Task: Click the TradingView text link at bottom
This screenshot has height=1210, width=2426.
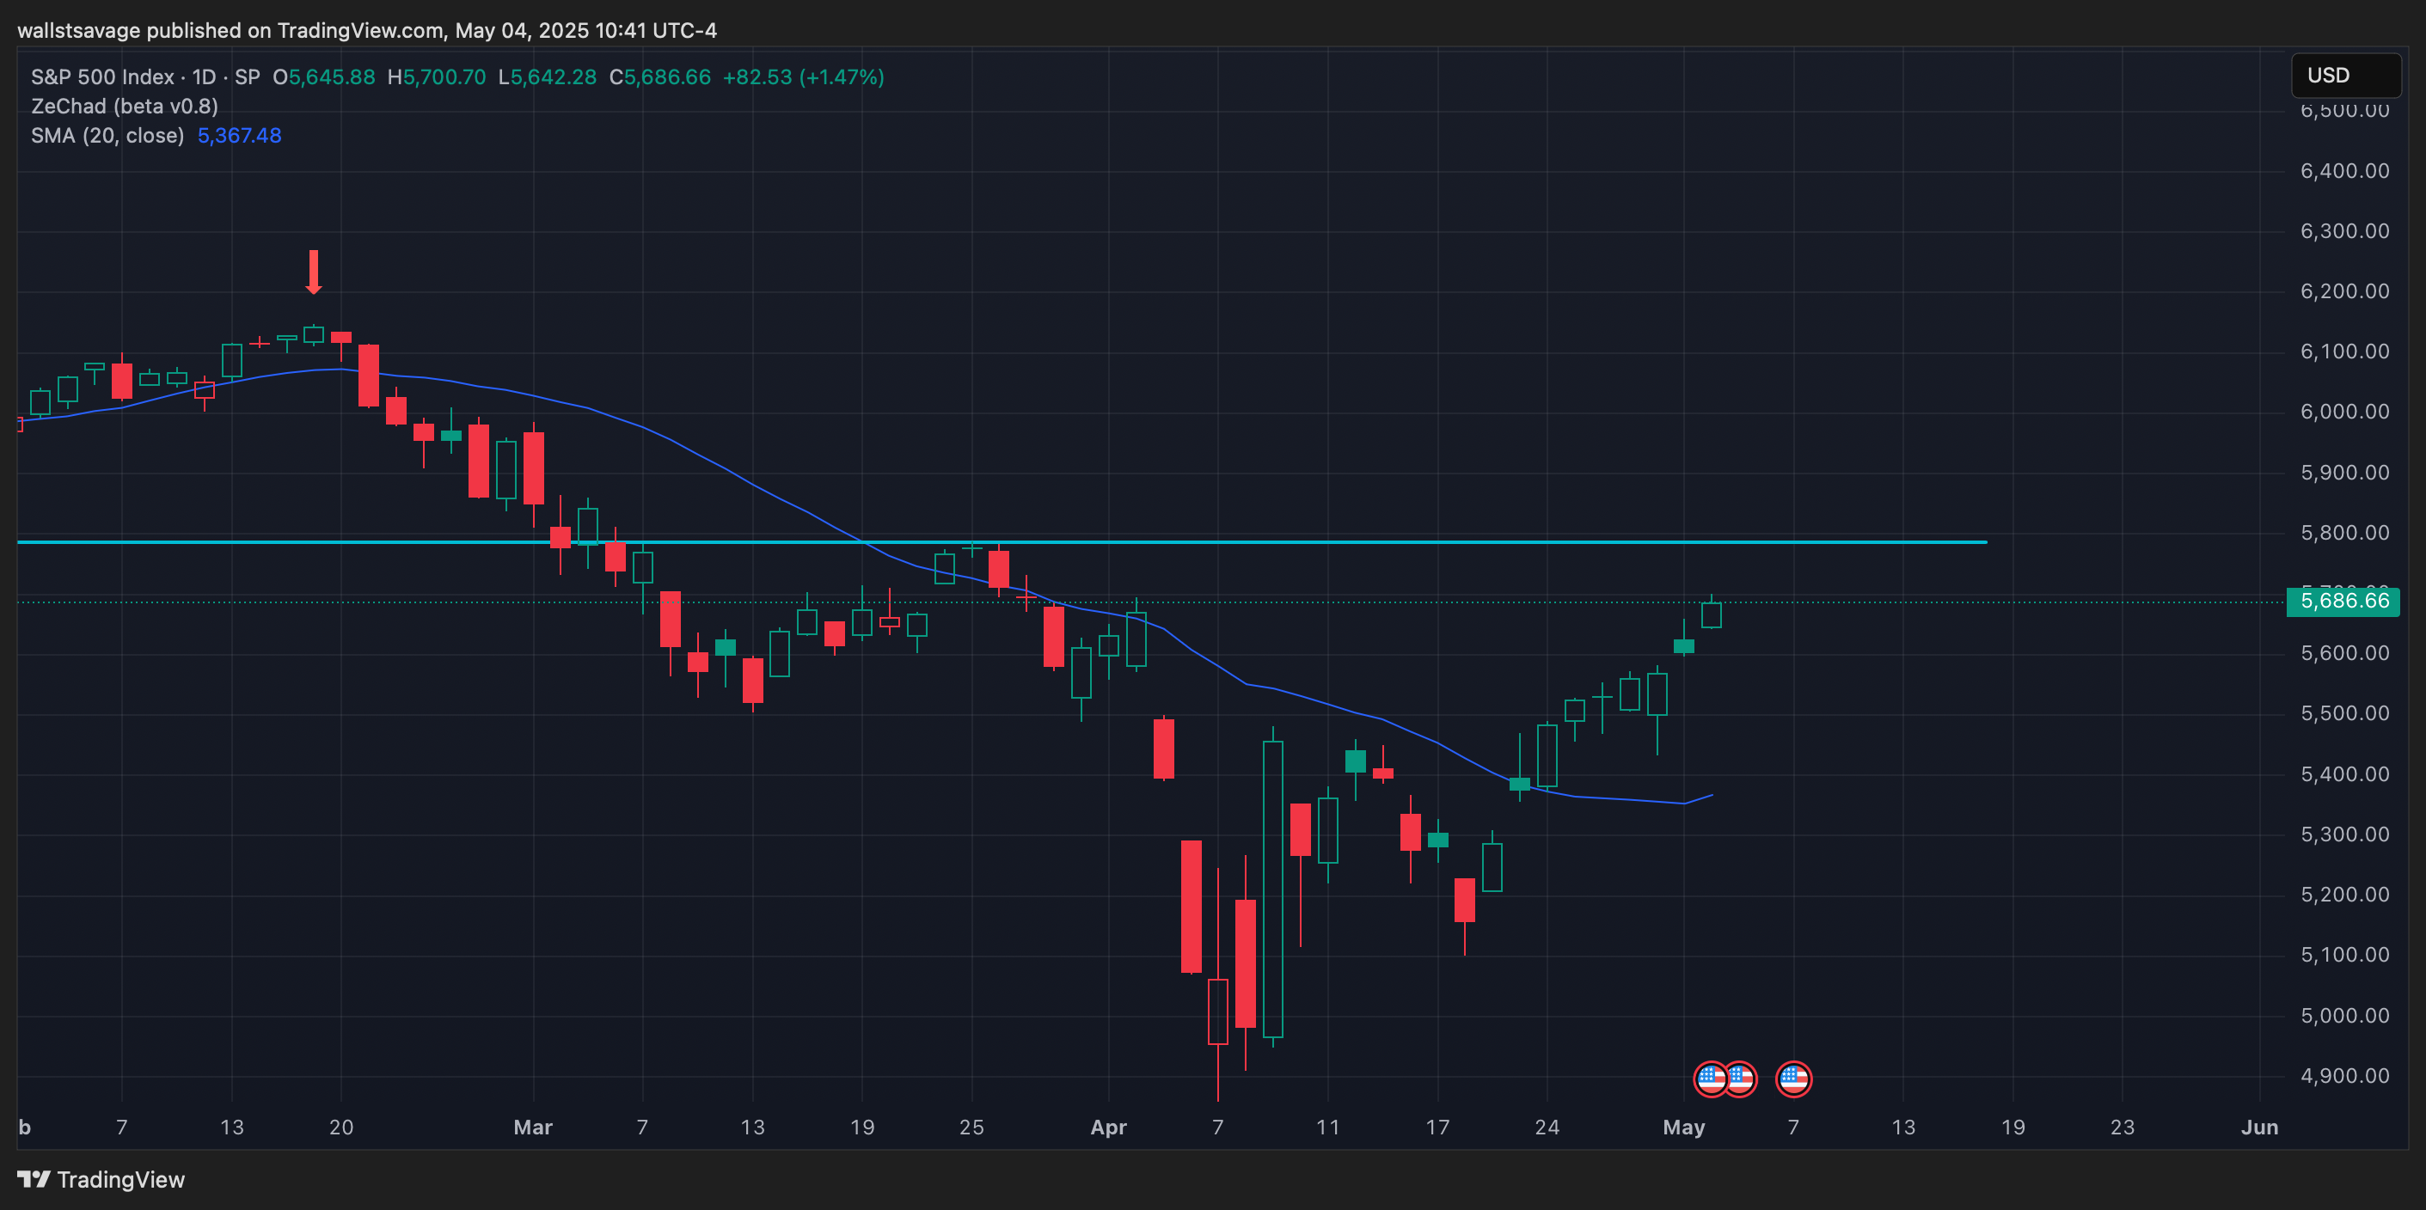Action: tap(120, 1180)
